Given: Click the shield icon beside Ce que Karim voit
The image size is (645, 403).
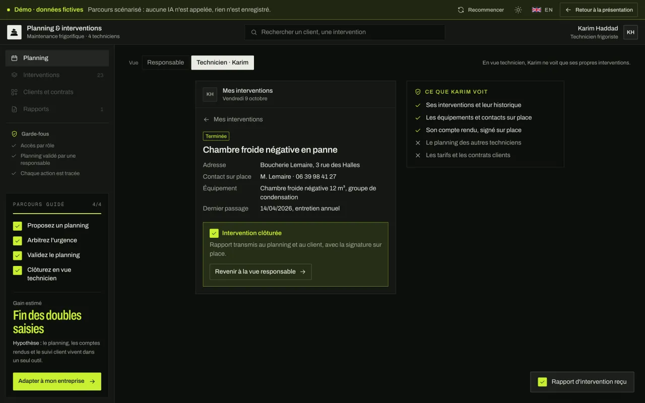Looking at the screenshot, I should point(418,92).
